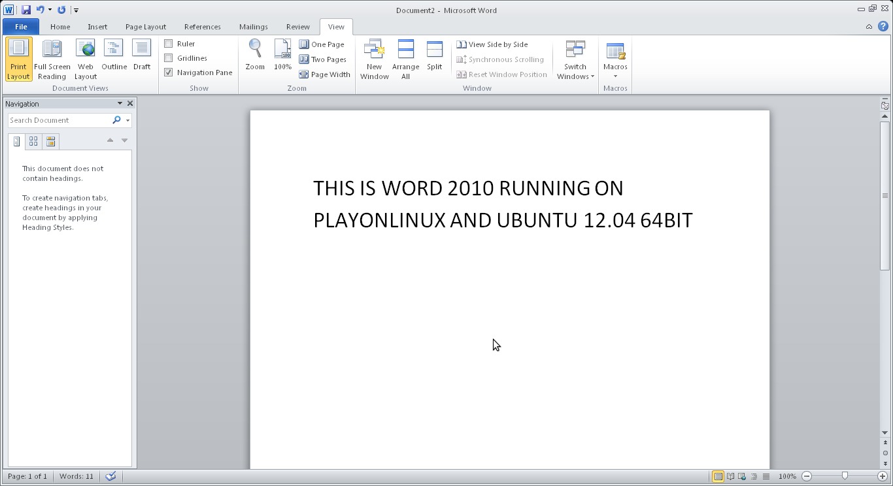
Task: Browse headings tab in Navigation pane
Action: 17,140
